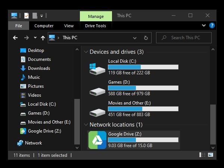224x168 pixels.
Task: Click the text 119 GB free of 222 GB
Action: (x=129, y=73)
